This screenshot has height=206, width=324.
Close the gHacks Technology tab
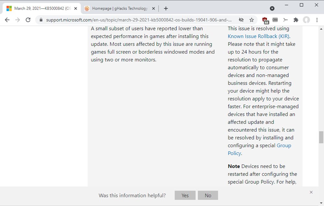[153, 8]
